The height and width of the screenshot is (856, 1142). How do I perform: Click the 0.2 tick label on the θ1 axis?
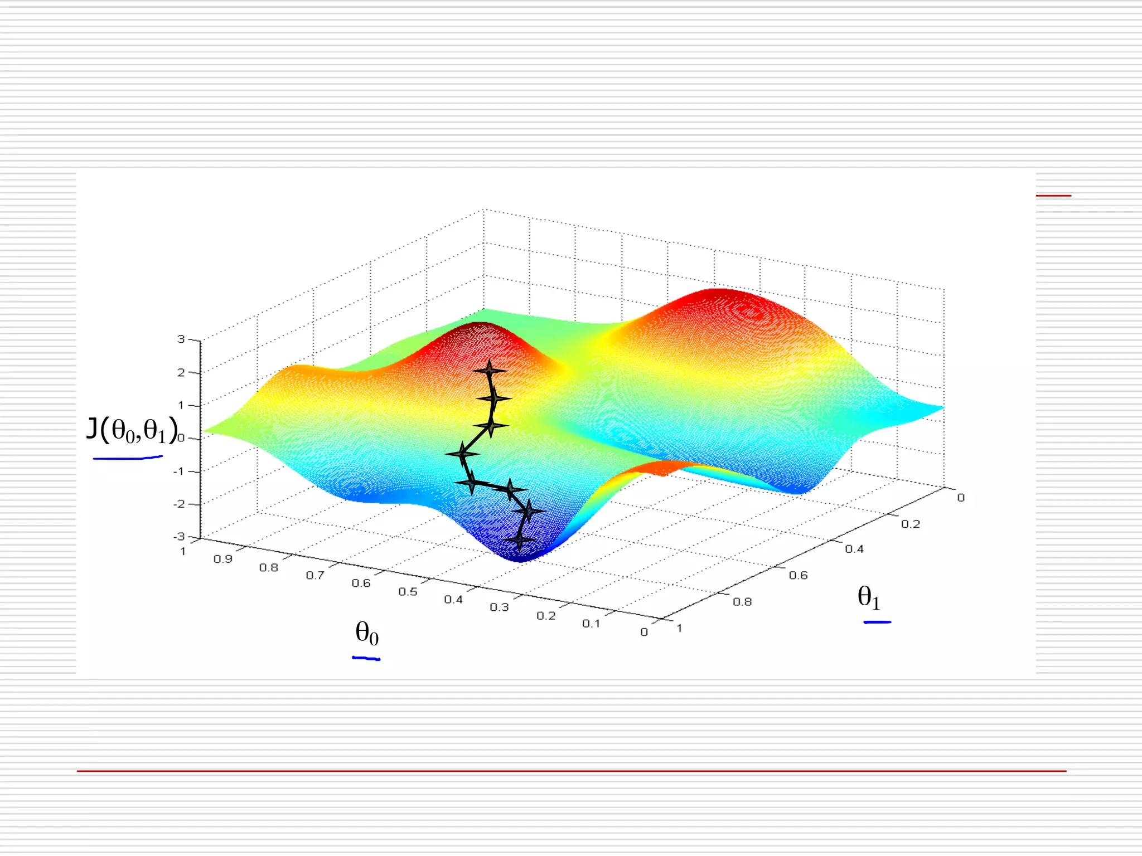pyautogui.click(x=911, y=524)
